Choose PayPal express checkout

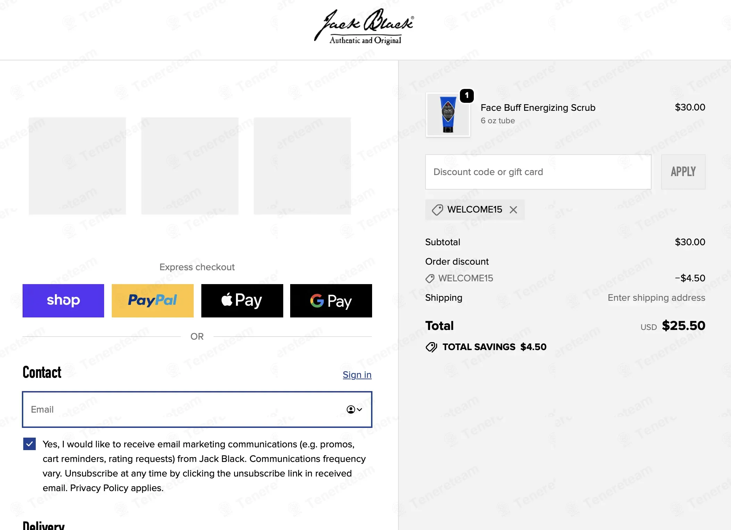point(153,301)
